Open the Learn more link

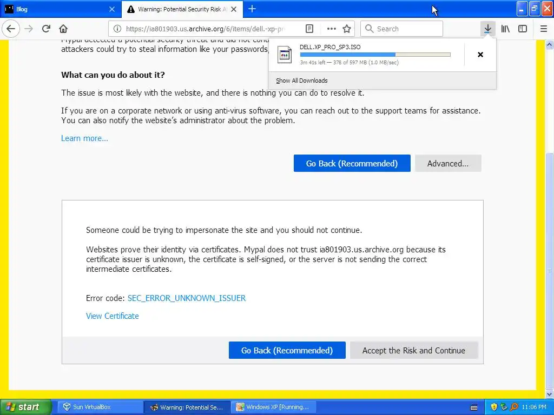tap(84, 138)
